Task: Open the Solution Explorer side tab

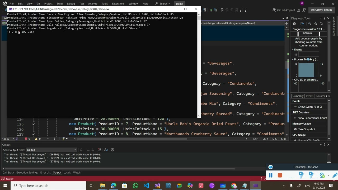Action: [334, 26]
